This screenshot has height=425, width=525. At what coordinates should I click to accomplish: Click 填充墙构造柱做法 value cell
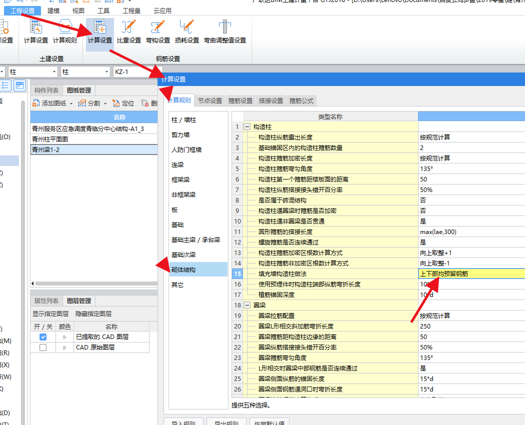click(x=471, y=273)
